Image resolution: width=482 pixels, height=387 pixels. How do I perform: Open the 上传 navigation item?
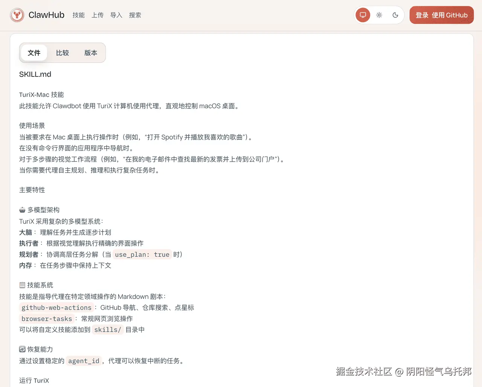[98, 15]
